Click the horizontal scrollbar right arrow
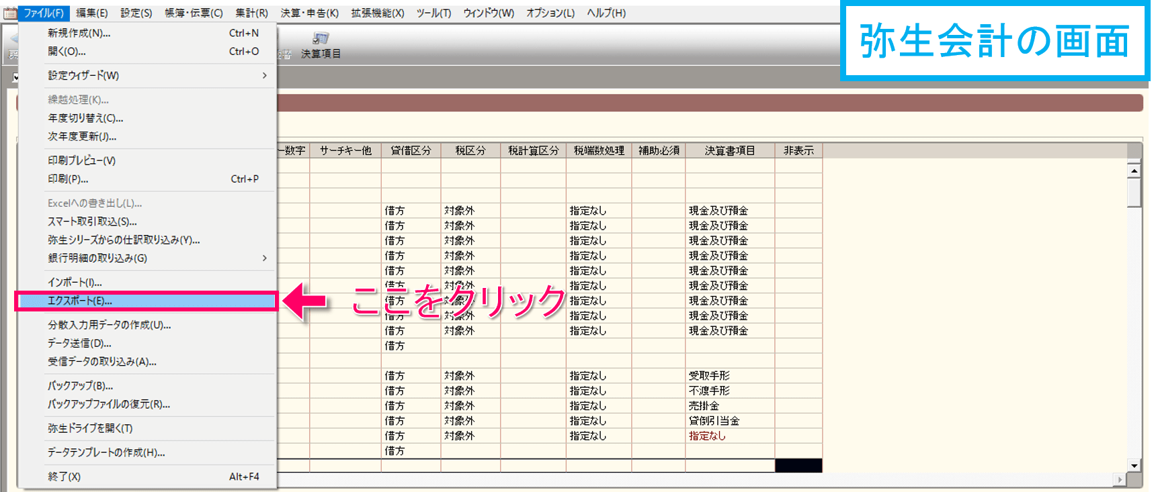This screenshot has width=1156, height=492. [1120, 479]
